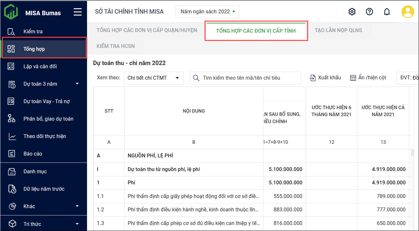The image size is (419, 231).
Task: Open the Kiểm tra HCSN tab
Action: (116, 46)
